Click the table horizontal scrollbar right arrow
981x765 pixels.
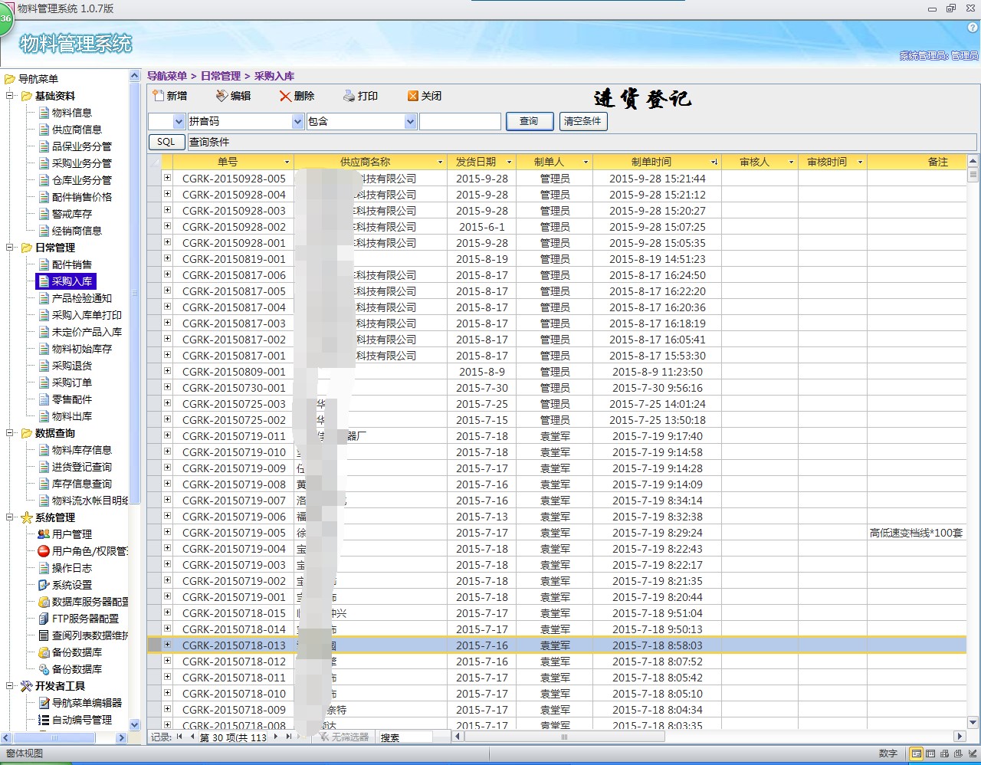(961, 737)
